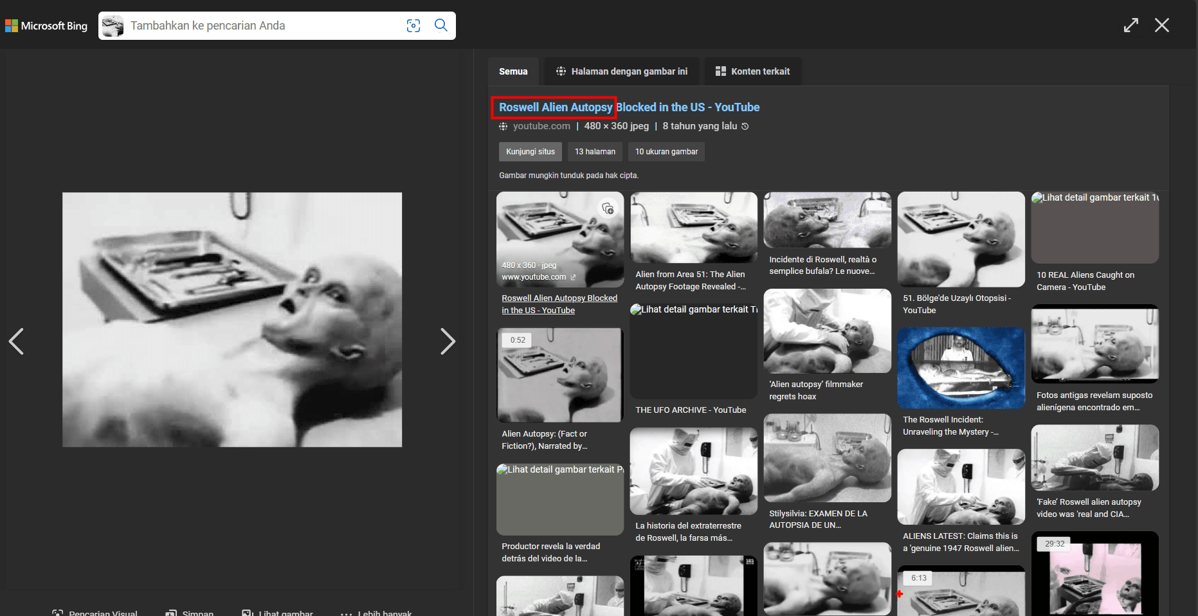The height and width of the screenshot is (616, 1198).
Task: Select the 'Semua' tab
Action: coord(513,71)
